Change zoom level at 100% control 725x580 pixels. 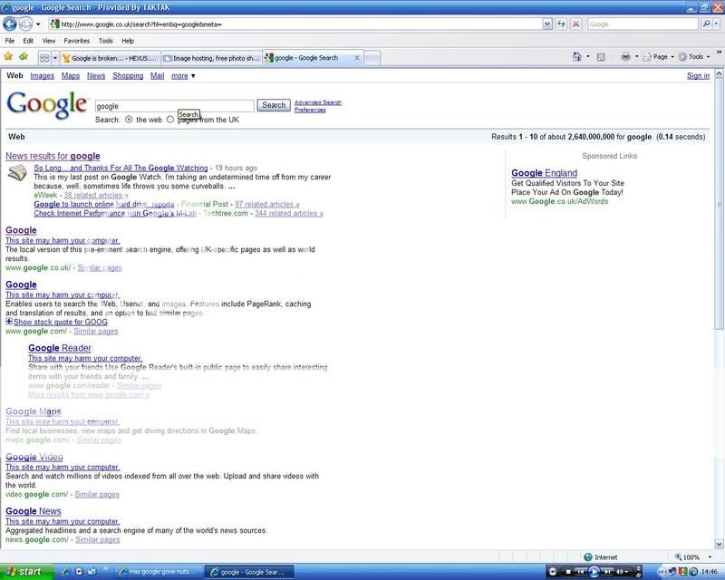693,557
